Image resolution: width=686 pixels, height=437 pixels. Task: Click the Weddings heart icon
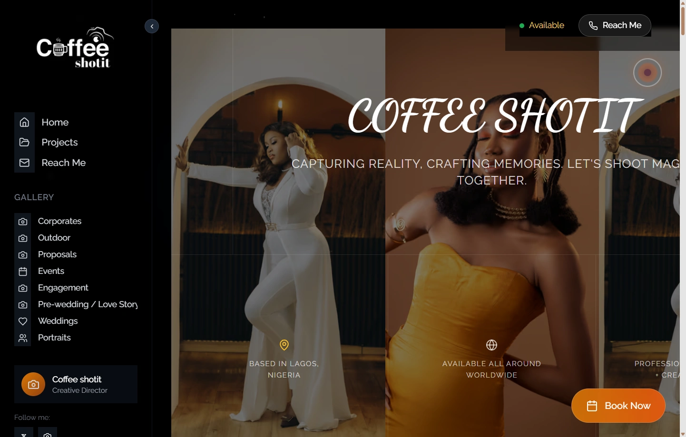point(23,321)
